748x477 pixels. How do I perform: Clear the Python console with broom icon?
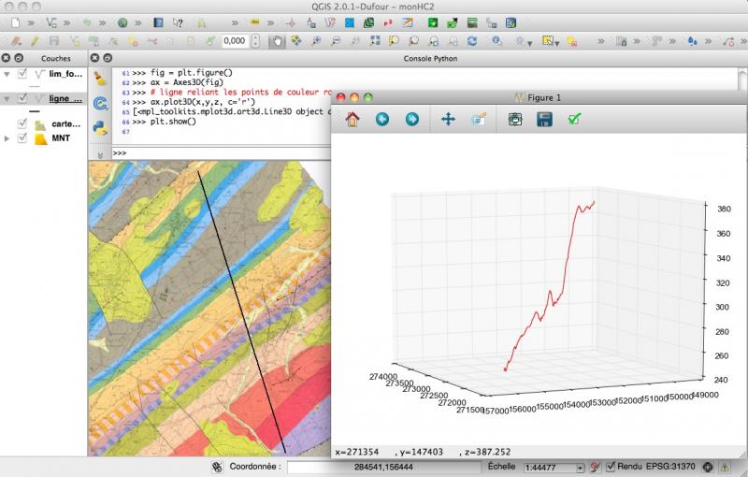101,80
